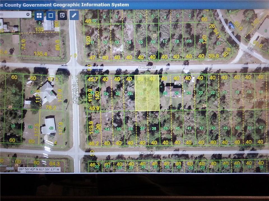Click lot number 14 on the map
The image size is (269, 201).
click(x=129, y=42)
